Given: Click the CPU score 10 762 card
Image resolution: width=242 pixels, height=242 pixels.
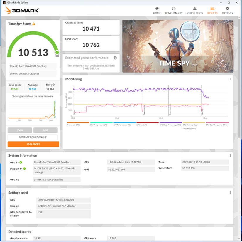Looking at the screenshot, I should [x=91, y=43].
